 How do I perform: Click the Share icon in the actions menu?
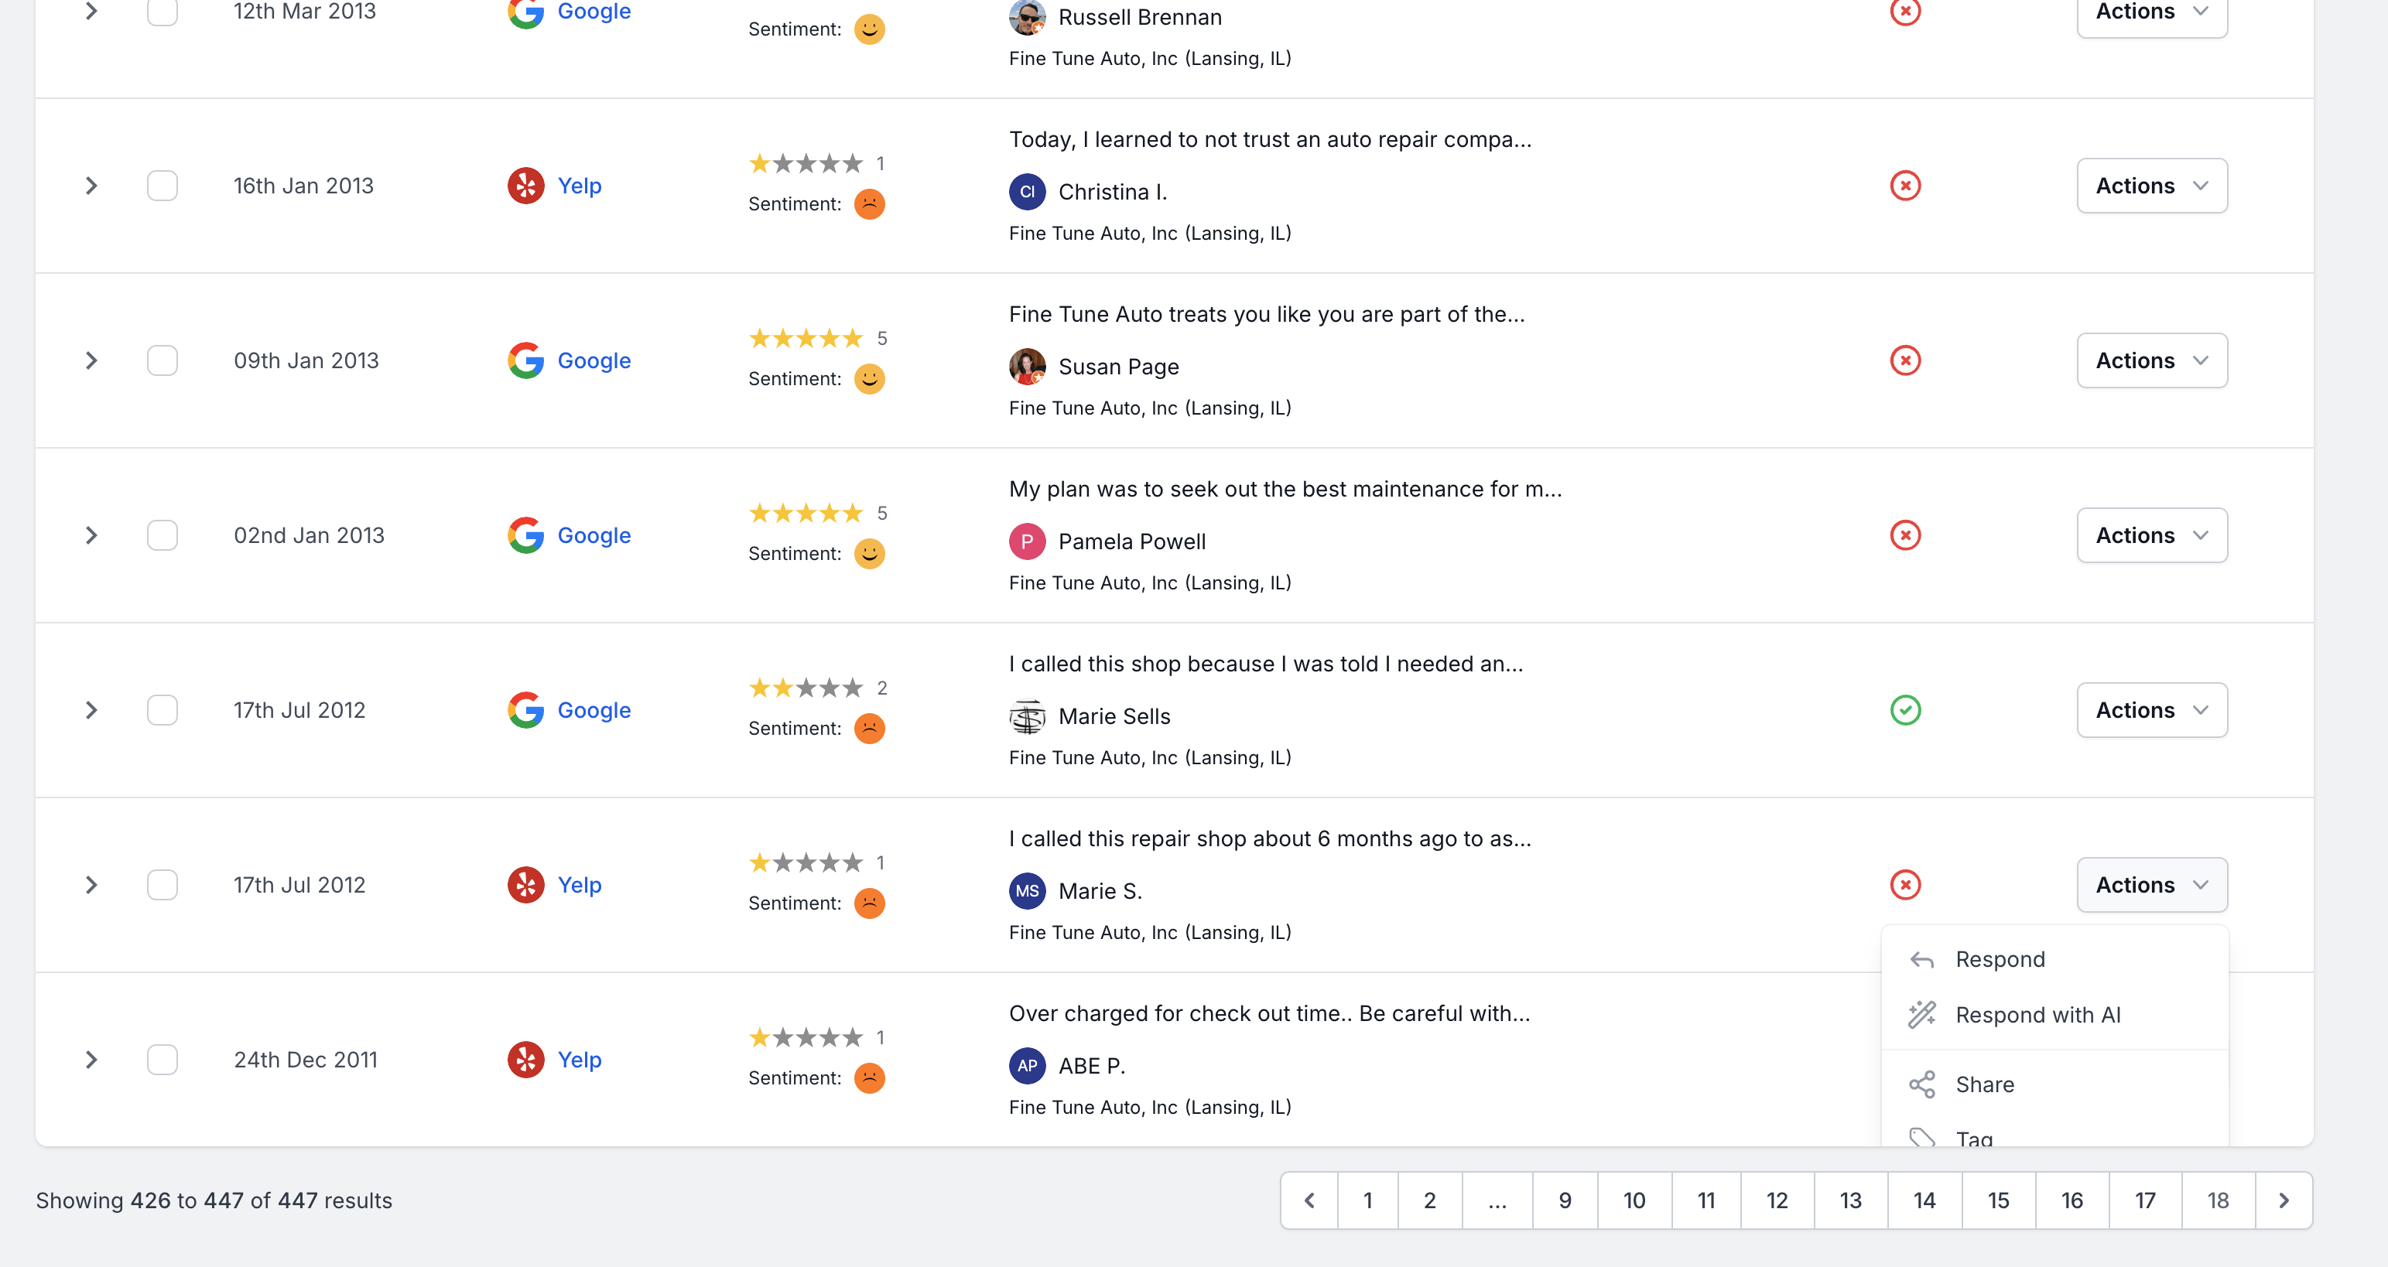click(x=1921, y=1084)
